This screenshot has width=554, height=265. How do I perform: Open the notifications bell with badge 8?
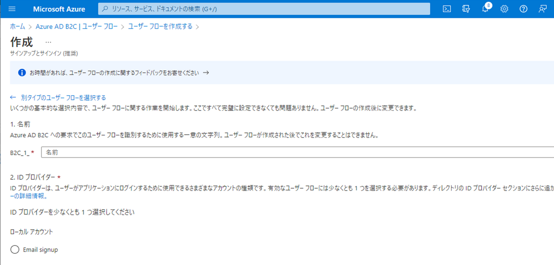coord(486,9)
